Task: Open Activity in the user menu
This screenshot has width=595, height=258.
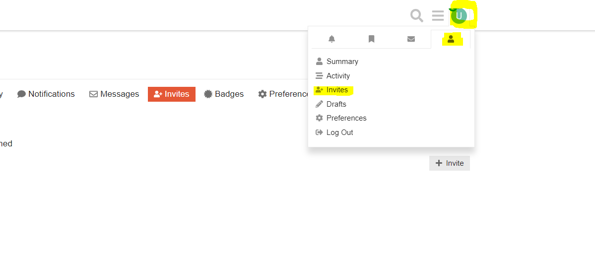Action: [338, 76]
